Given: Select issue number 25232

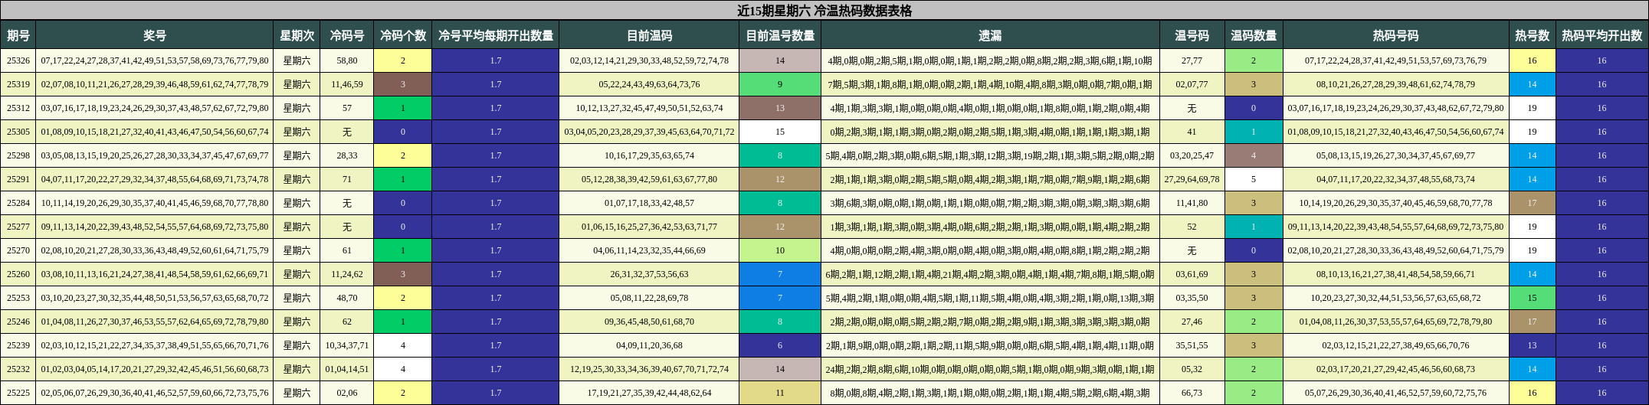Looking at the screenshot, I should click(18, 369).
